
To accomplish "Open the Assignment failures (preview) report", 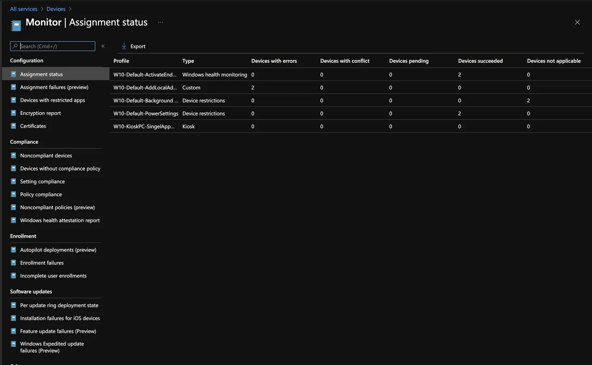I will coord(54,87).
